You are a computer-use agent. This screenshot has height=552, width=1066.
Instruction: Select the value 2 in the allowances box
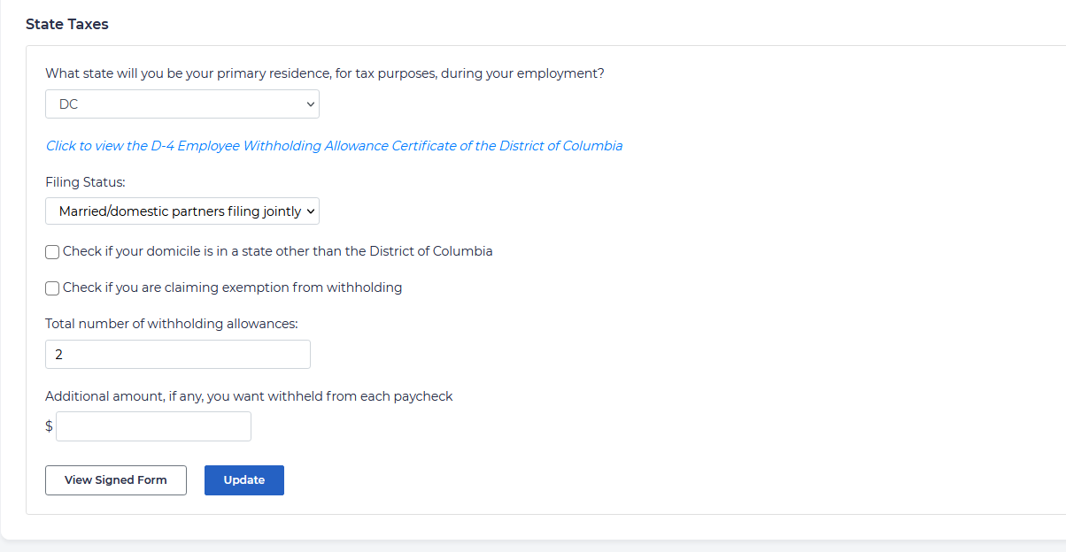[x=59, y=355]
